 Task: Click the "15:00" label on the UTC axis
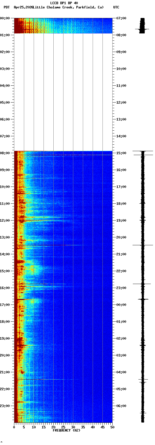[x=121, y=153]
